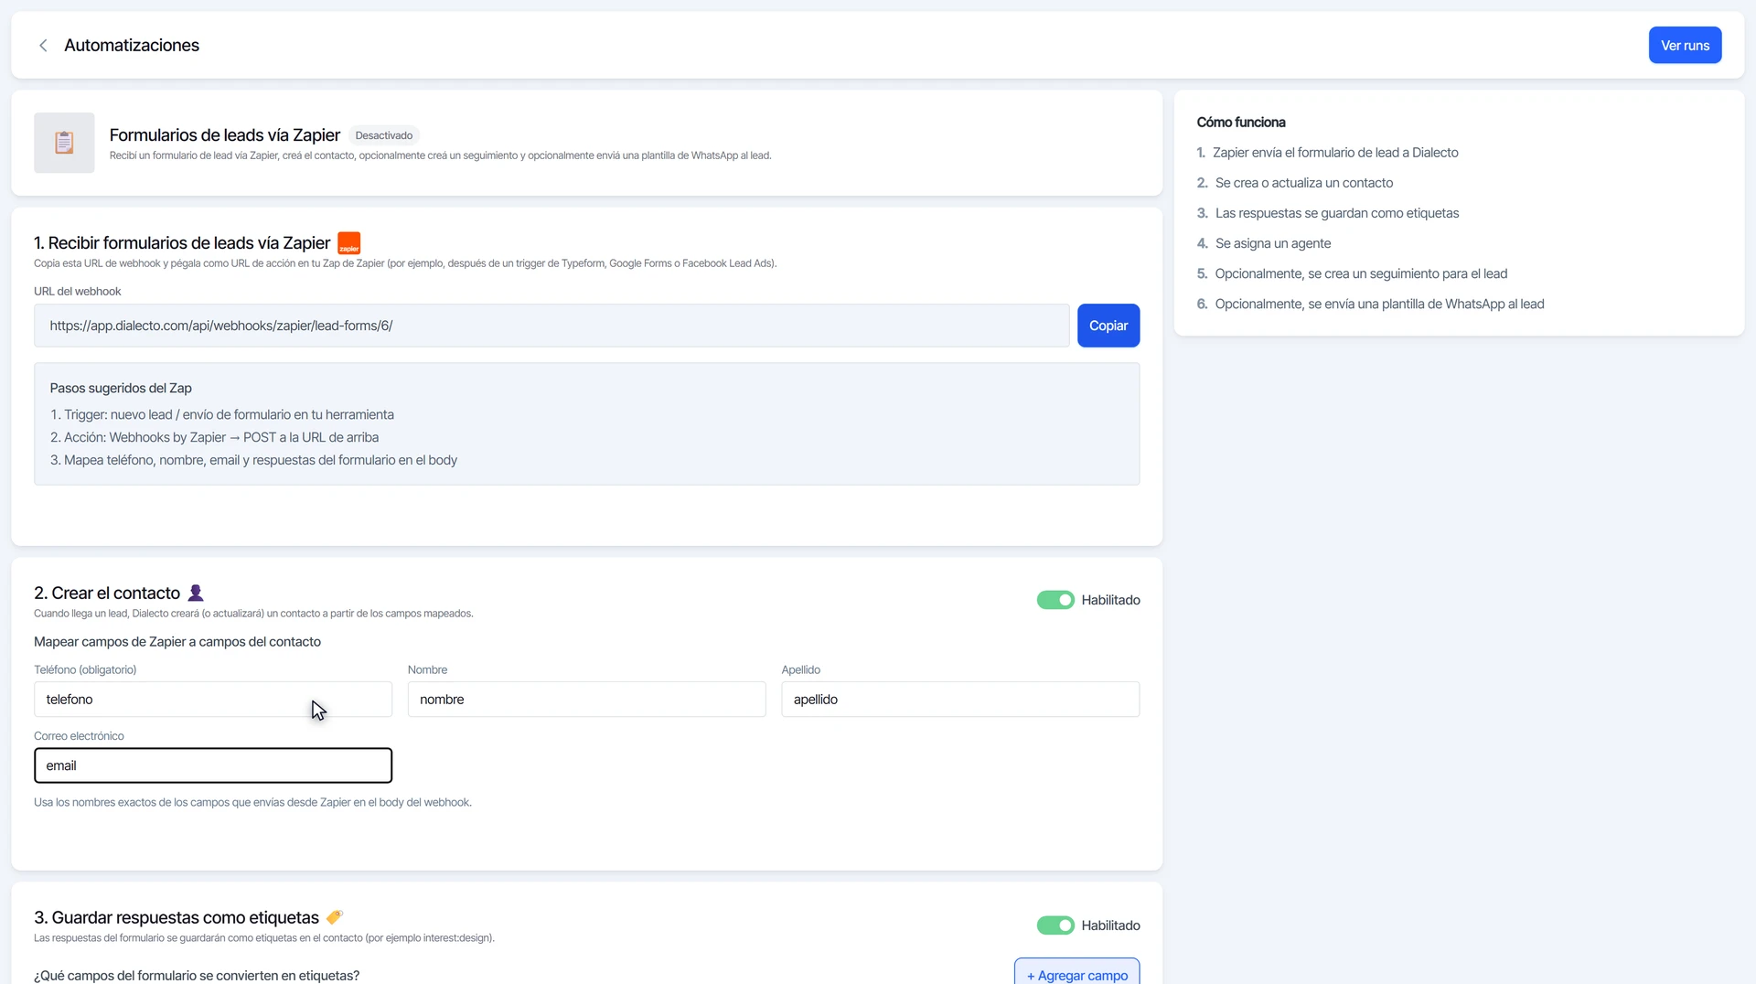Viewport: 1756px width, 984px height.
Task: Click 'Las respuestas se guardan como etiquetas'
Action: pyautogui.click(x=1337, y=213)
